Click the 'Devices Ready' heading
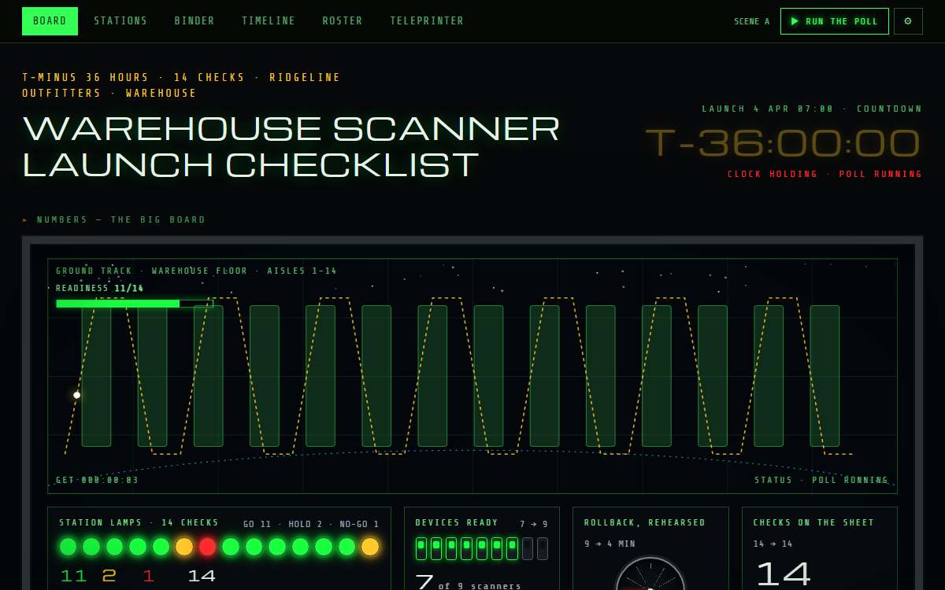945x590 pixels. (x=457, y=523)
